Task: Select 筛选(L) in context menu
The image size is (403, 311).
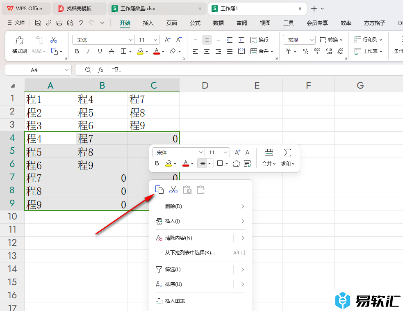Action: click(200, 269)
